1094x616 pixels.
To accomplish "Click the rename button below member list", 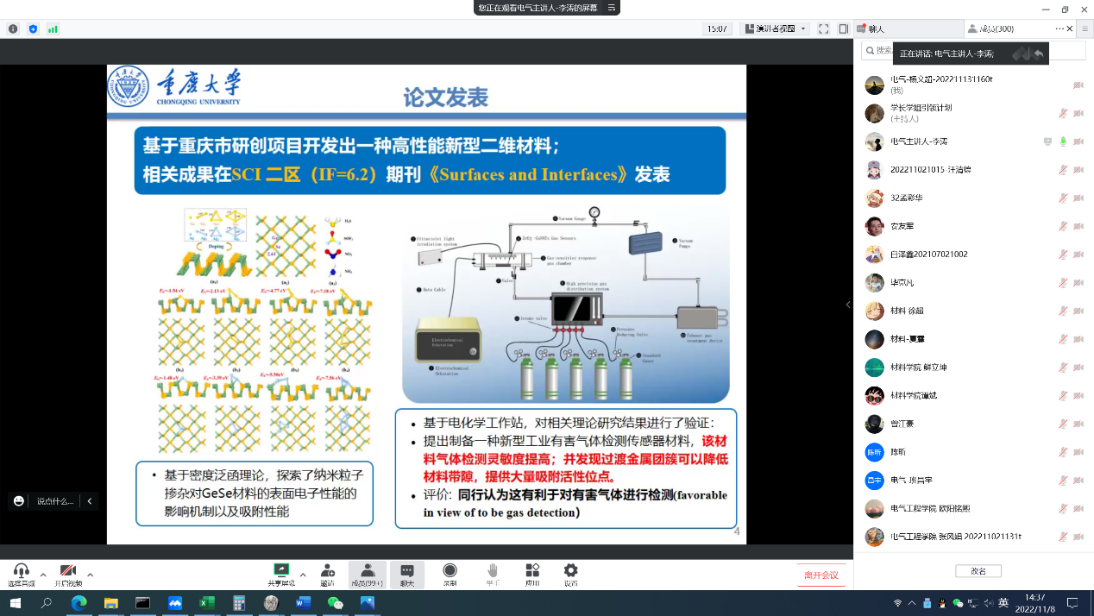I will pos(978,571).
